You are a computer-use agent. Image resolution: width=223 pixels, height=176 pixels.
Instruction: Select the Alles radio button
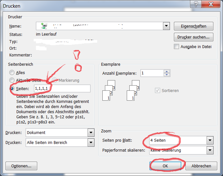click(x=12, y=72)
